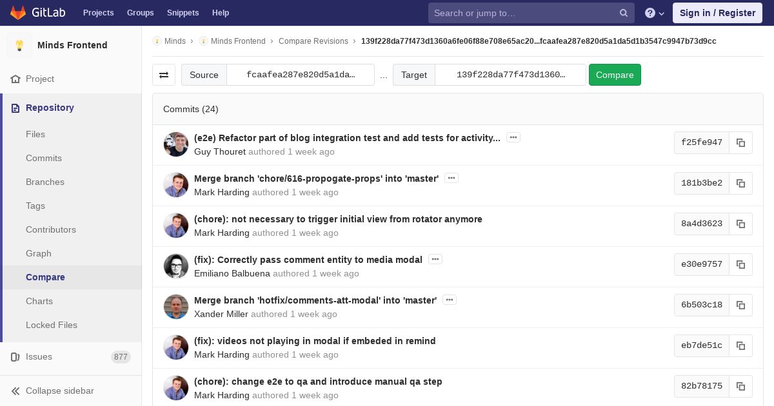774x406 pixels.
Task: Copy commit SHA 82b78175
Action: (740, 386)
